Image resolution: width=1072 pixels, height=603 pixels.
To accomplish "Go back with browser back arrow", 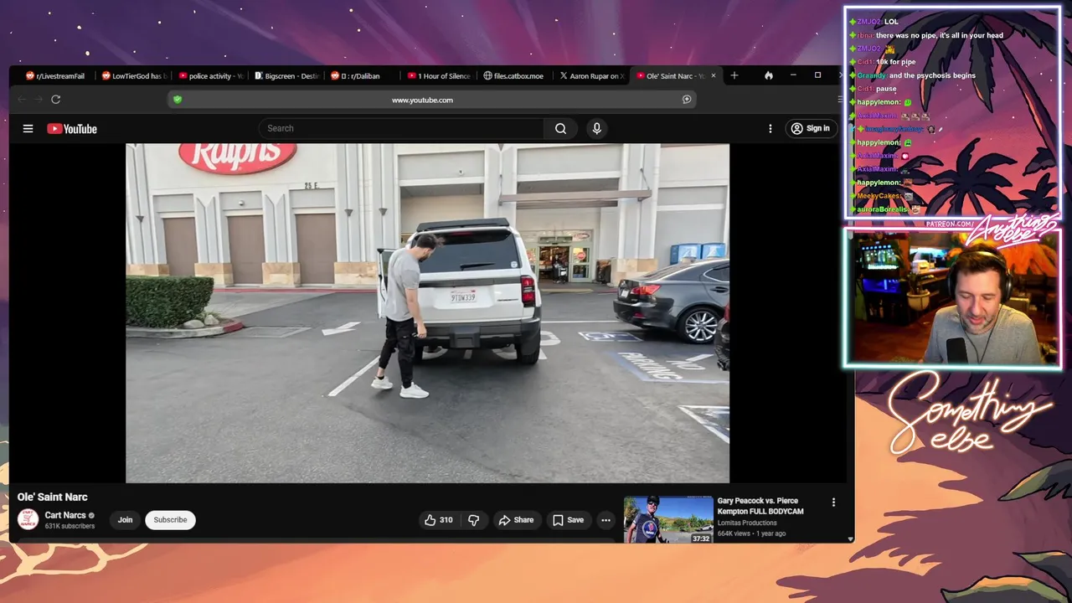I will [22, 100].
